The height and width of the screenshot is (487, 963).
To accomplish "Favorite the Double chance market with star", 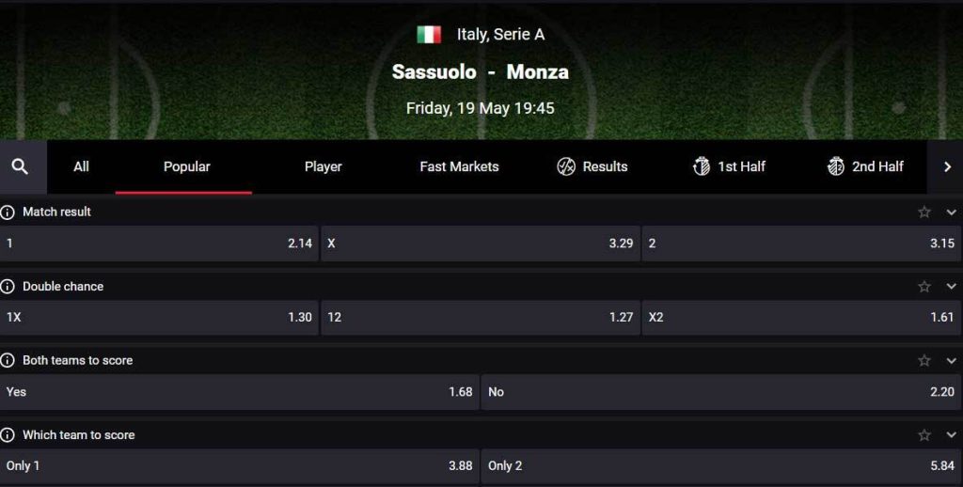I will (x=924, y=287).
